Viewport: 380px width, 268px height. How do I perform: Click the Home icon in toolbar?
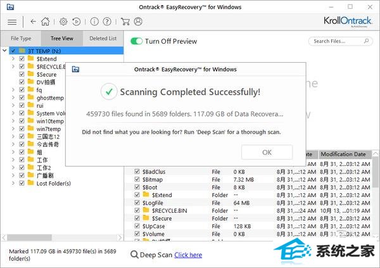tap(45, 22)
